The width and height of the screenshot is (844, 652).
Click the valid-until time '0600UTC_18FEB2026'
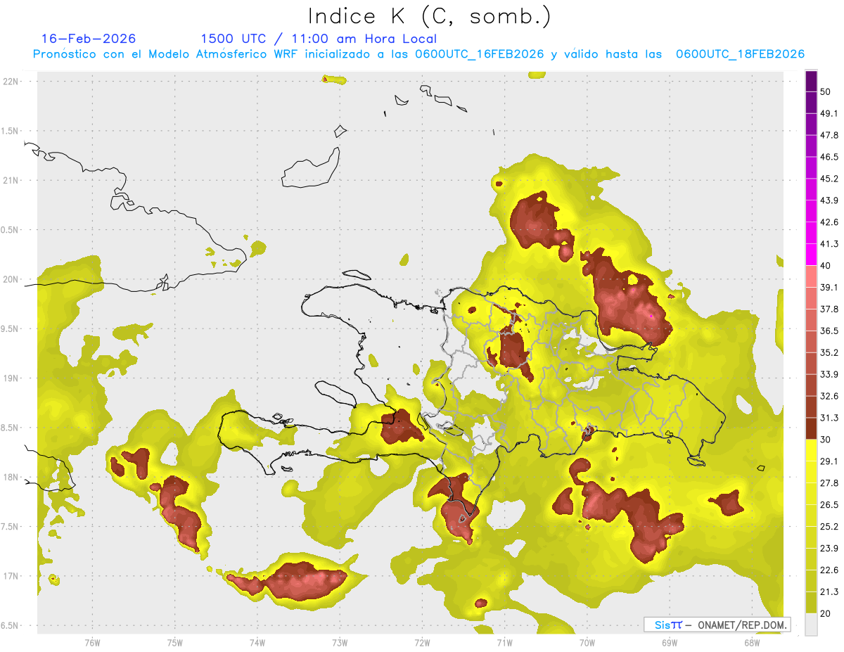pos(740,54)
